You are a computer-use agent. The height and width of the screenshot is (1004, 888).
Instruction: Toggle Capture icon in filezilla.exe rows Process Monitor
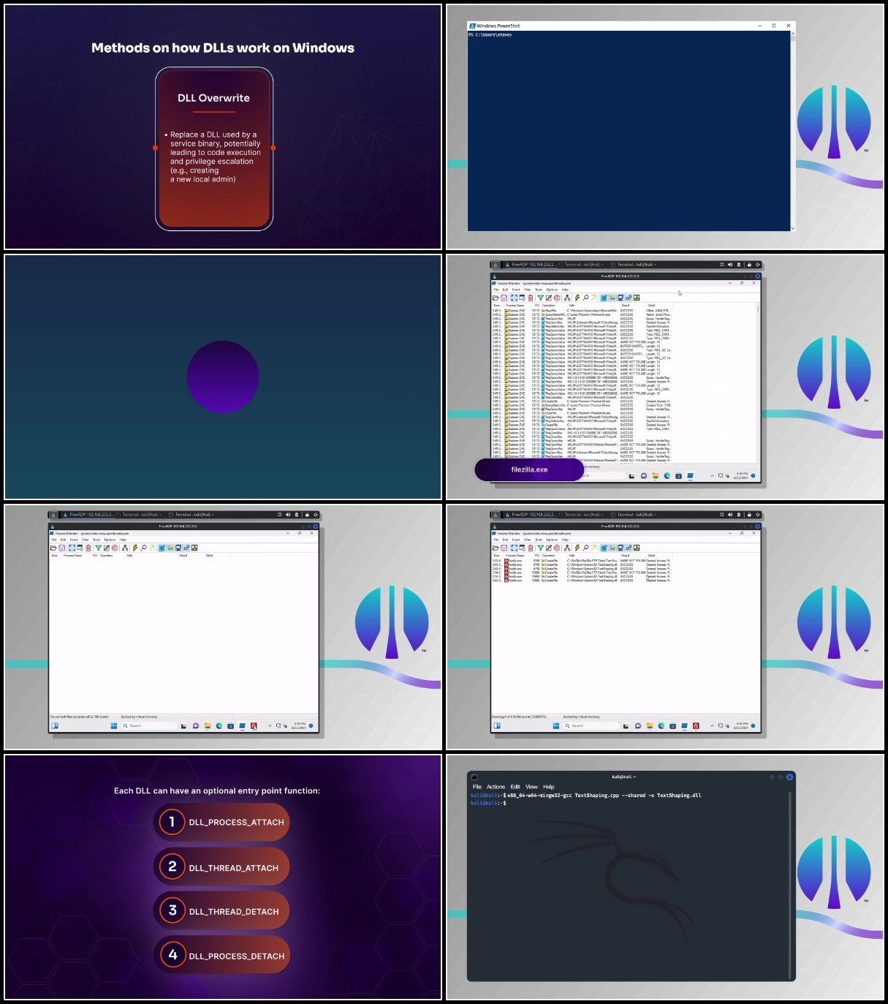coord(514,548)
